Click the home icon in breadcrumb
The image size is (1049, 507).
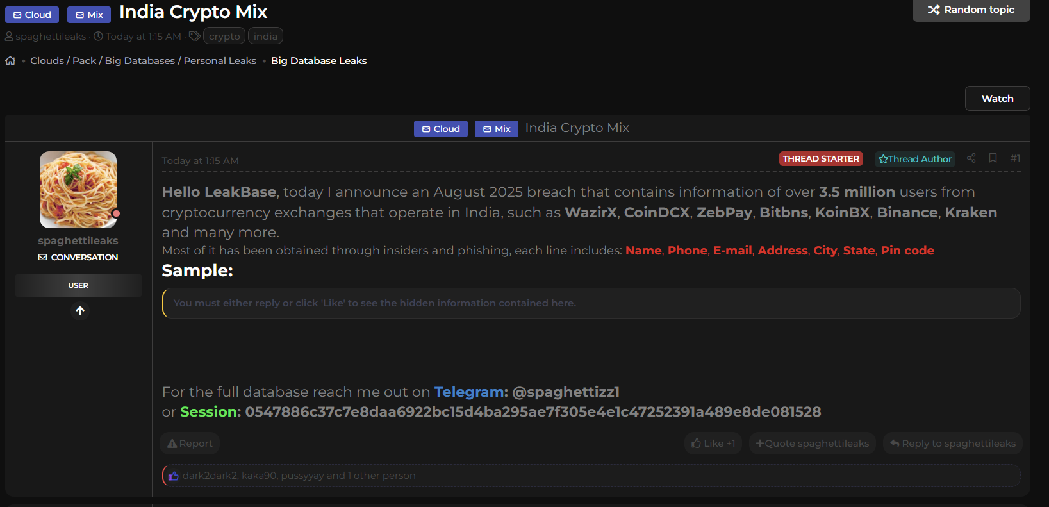pos(10,61)
